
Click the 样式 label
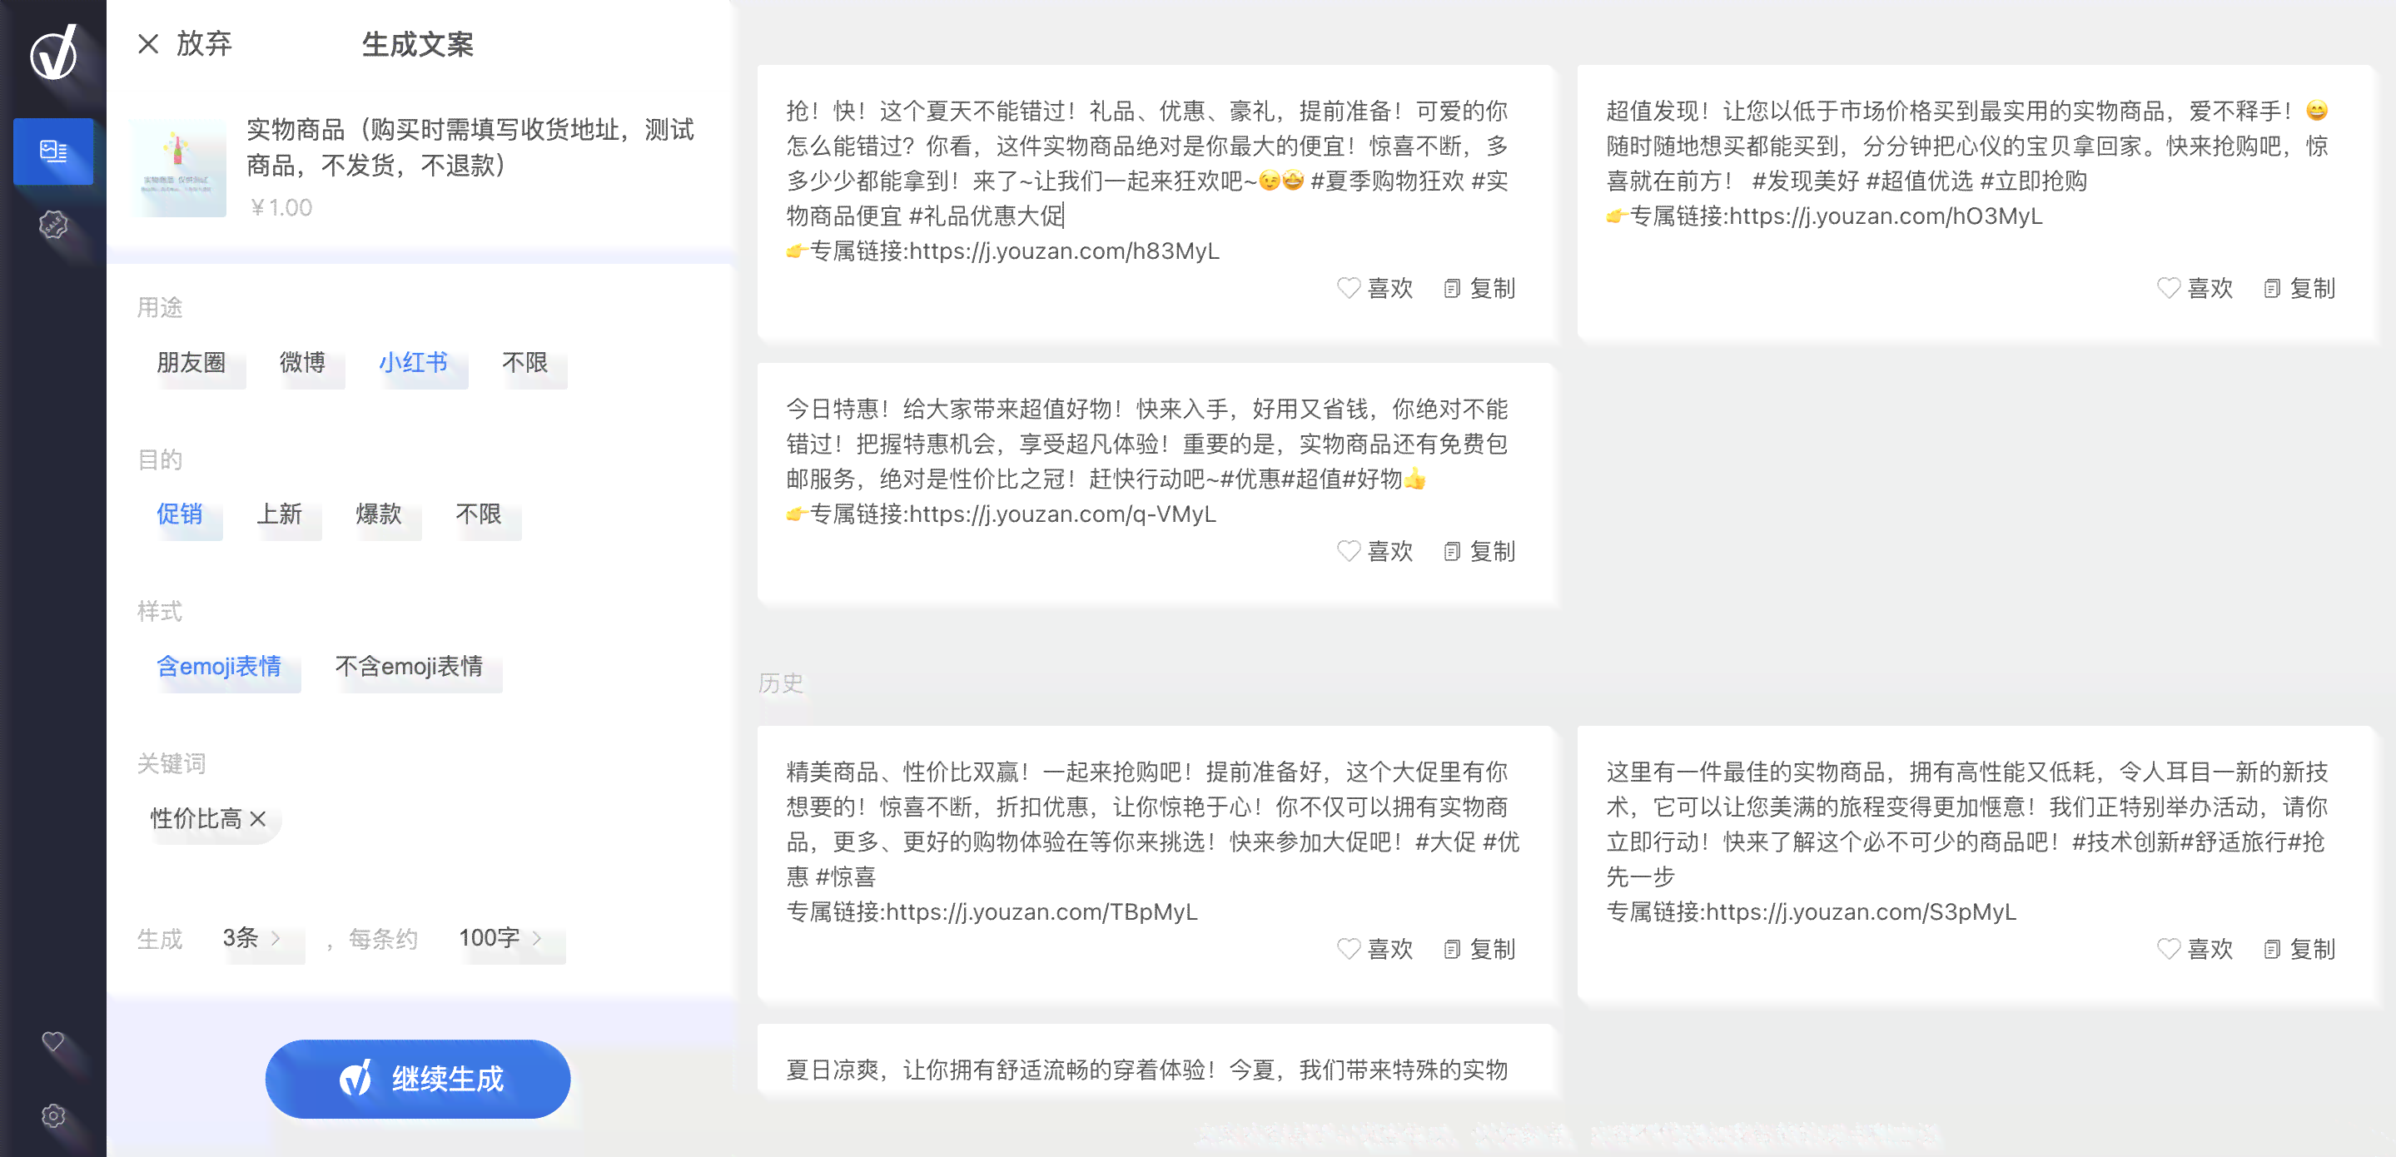pos(160,612)
